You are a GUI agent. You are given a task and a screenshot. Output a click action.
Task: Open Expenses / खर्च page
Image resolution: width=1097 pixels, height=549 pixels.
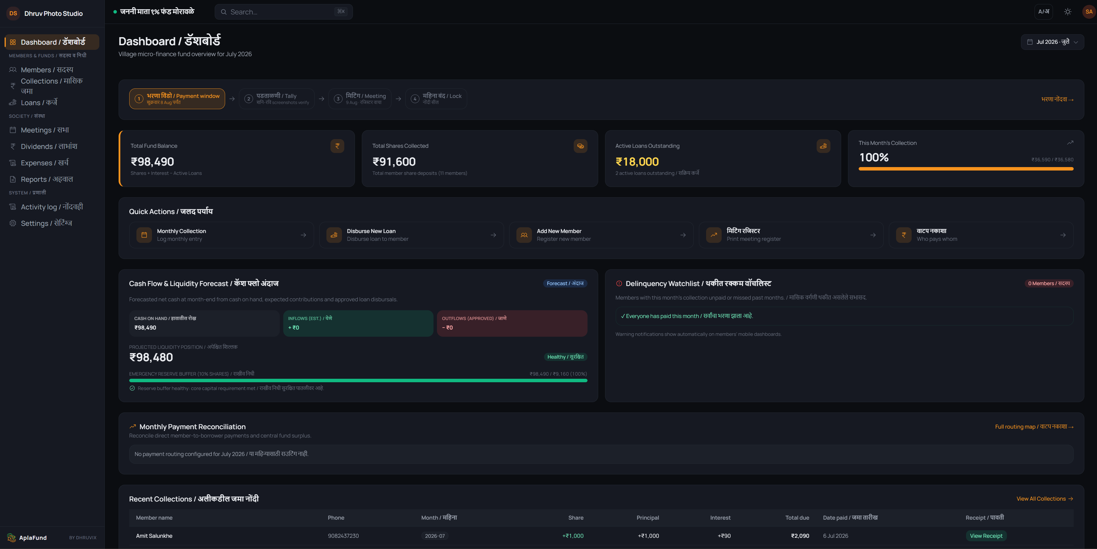(52, 163)
